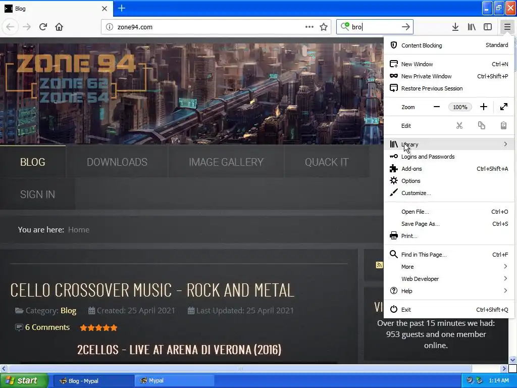The image size is (517, 388).
Task: Click the horizontal scrollbar track
Action: (x=240, y=368)
